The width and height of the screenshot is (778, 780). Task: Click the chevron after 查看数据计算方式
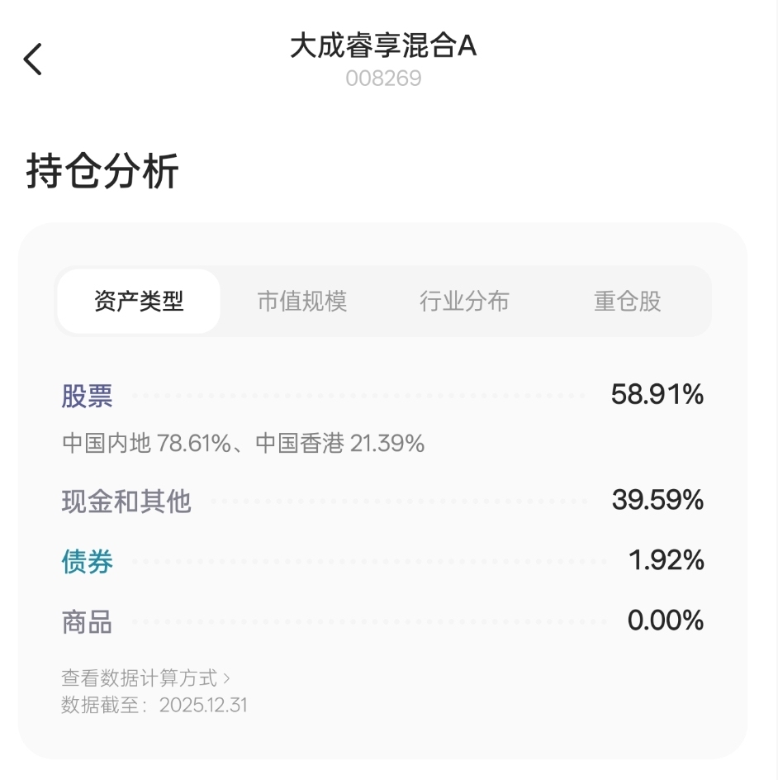pos(227,678)
